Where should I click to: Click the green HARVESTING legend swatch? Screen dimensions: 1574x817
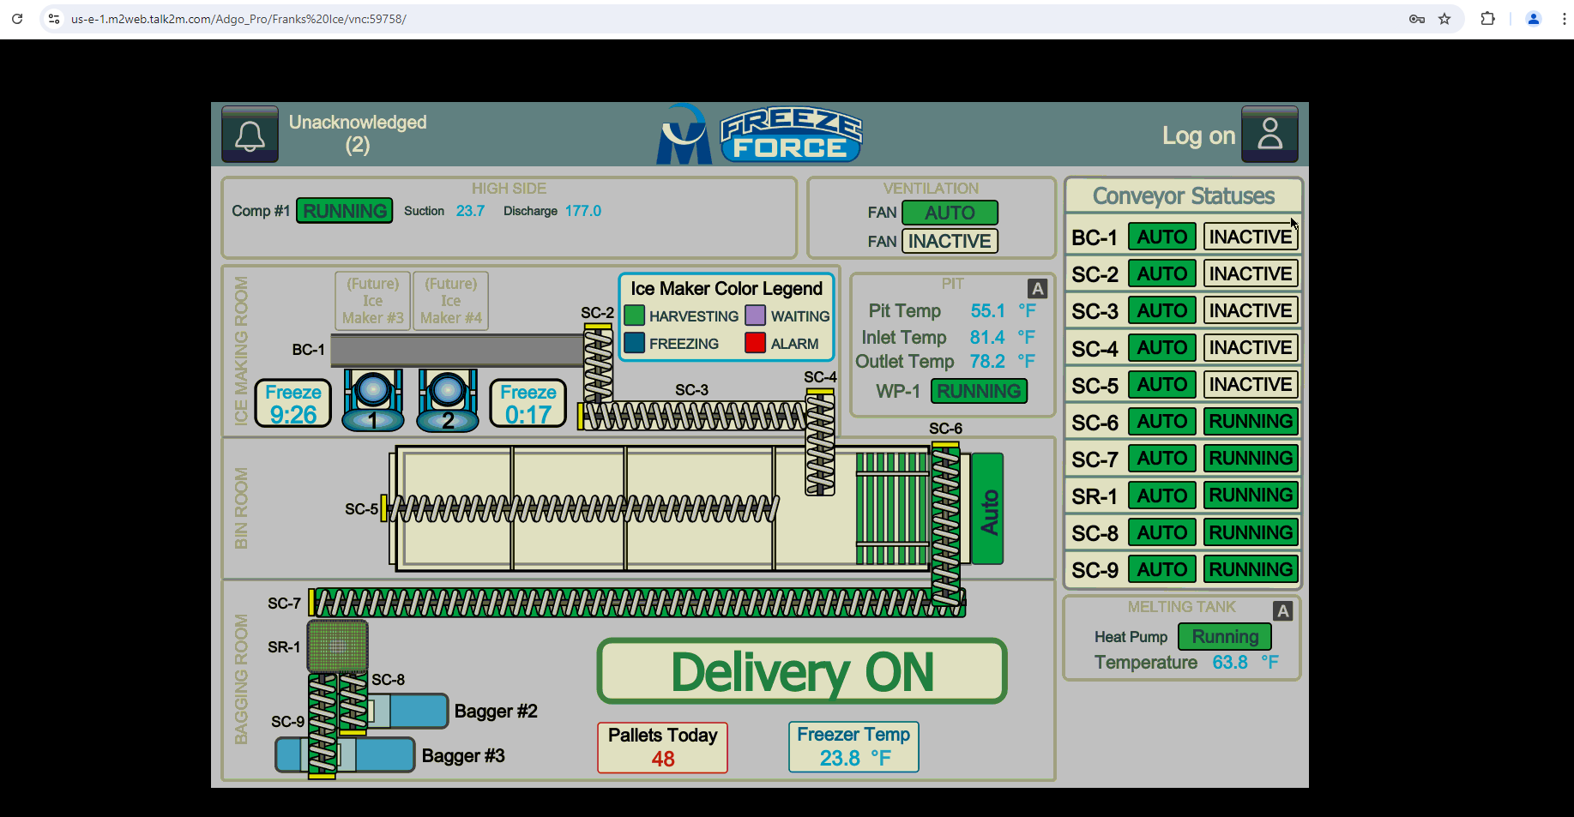click(634, 316)
